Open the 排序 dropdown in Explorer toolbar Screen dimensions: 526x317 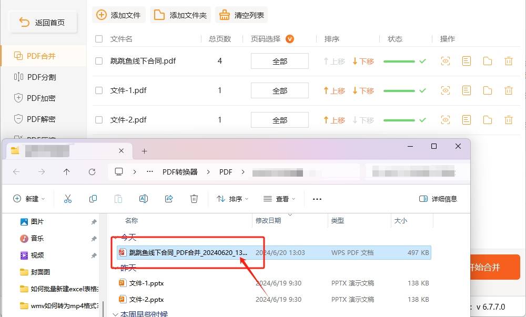pyautogui.click(x=232, y=199)
